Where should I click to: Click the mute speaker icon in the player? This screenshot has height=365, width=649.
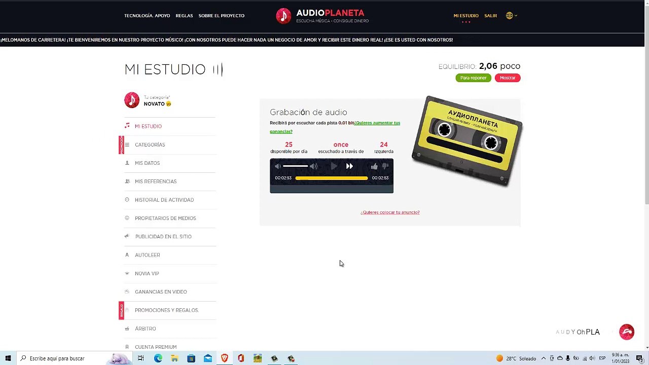click(277, 166)
